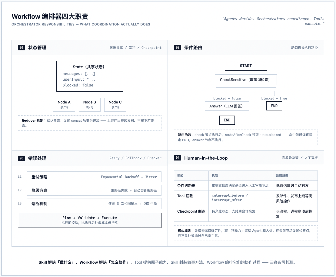Click the L3 level label

coord(20,203)
